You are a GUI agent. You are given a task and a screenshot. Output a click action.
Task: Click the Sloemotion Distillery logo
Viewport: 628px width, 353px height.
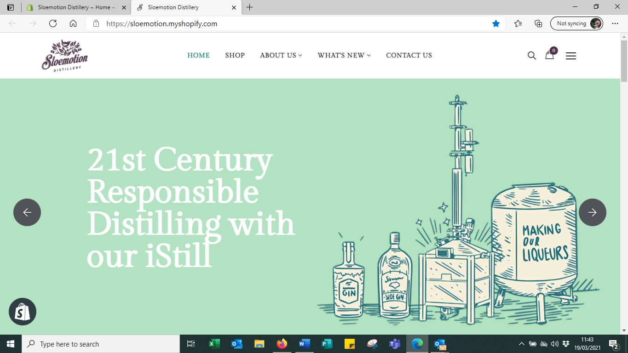64,55
